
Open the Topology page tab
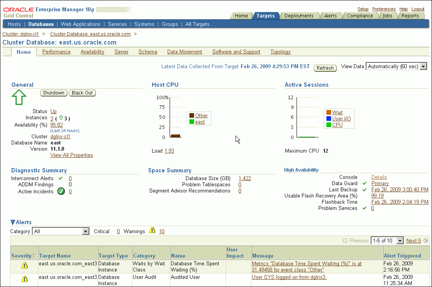coord(281,52)
